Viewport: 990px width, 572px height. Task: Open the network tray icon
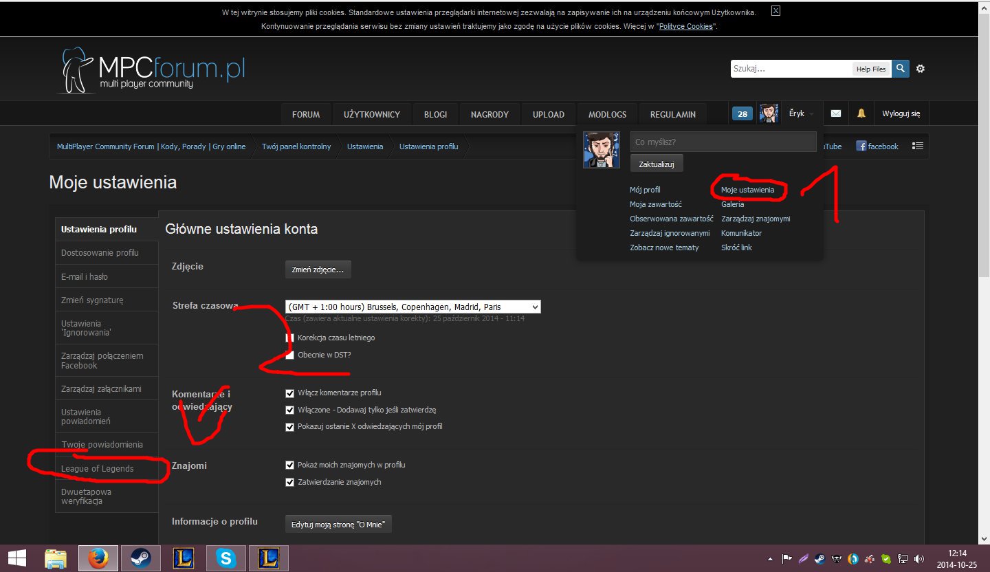(x=903, y=558)
